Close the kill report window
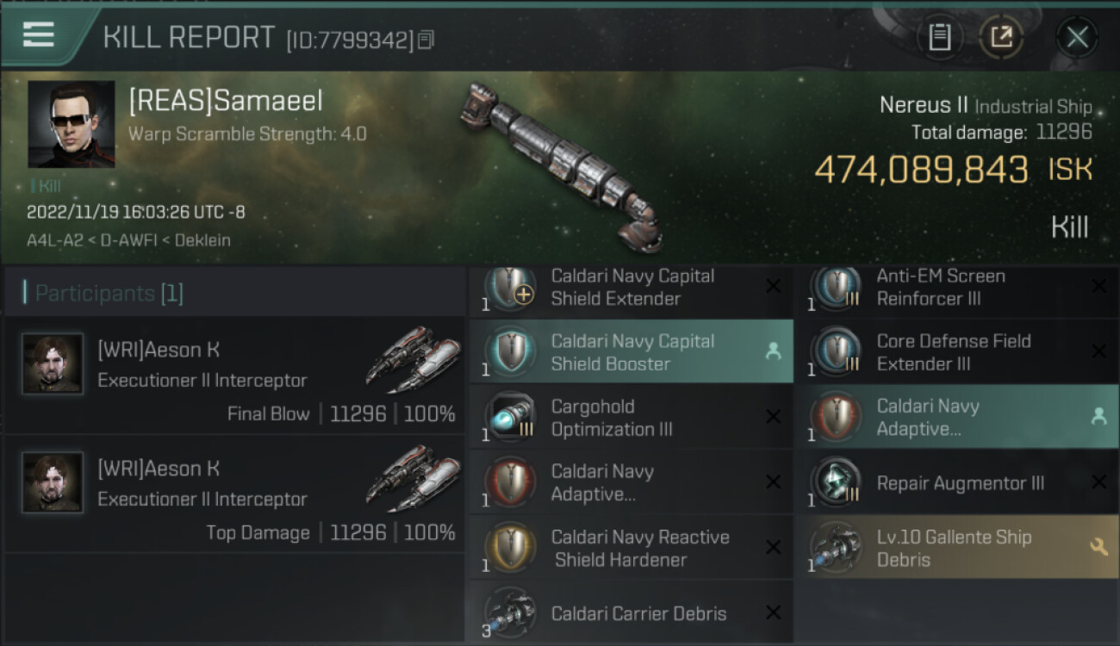This screenshot has height=646, width=1120. point(1077,37)
